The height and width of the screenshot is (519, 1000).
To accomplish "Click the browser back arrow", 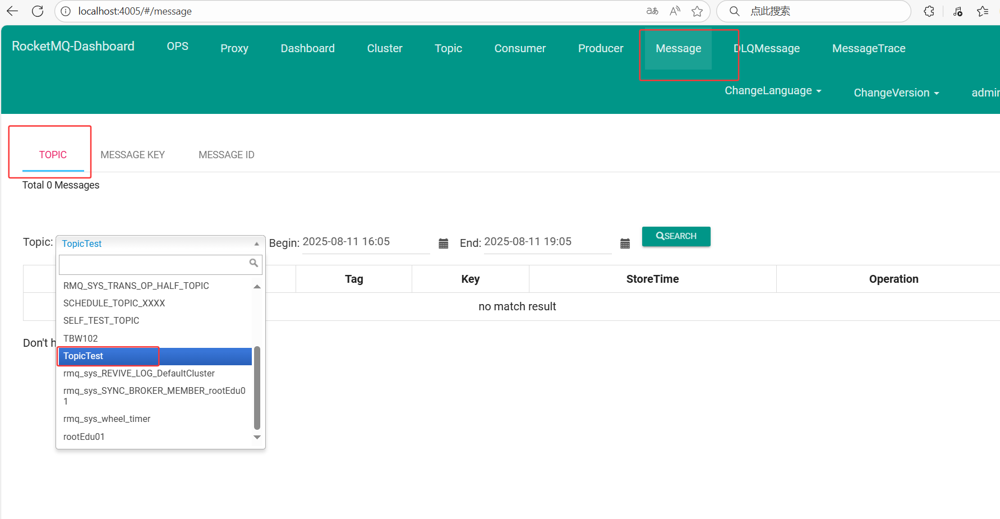I will [12, 11].
